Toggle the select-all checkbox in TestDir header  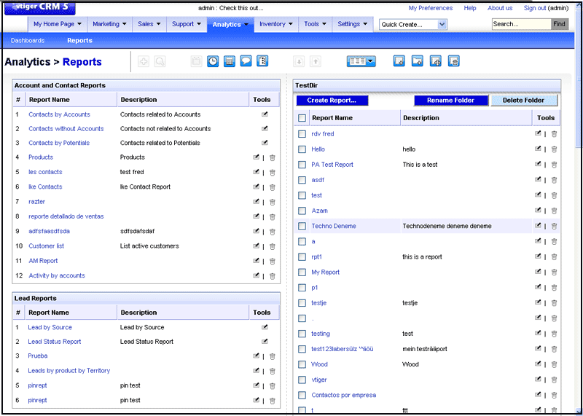[302, 118]
